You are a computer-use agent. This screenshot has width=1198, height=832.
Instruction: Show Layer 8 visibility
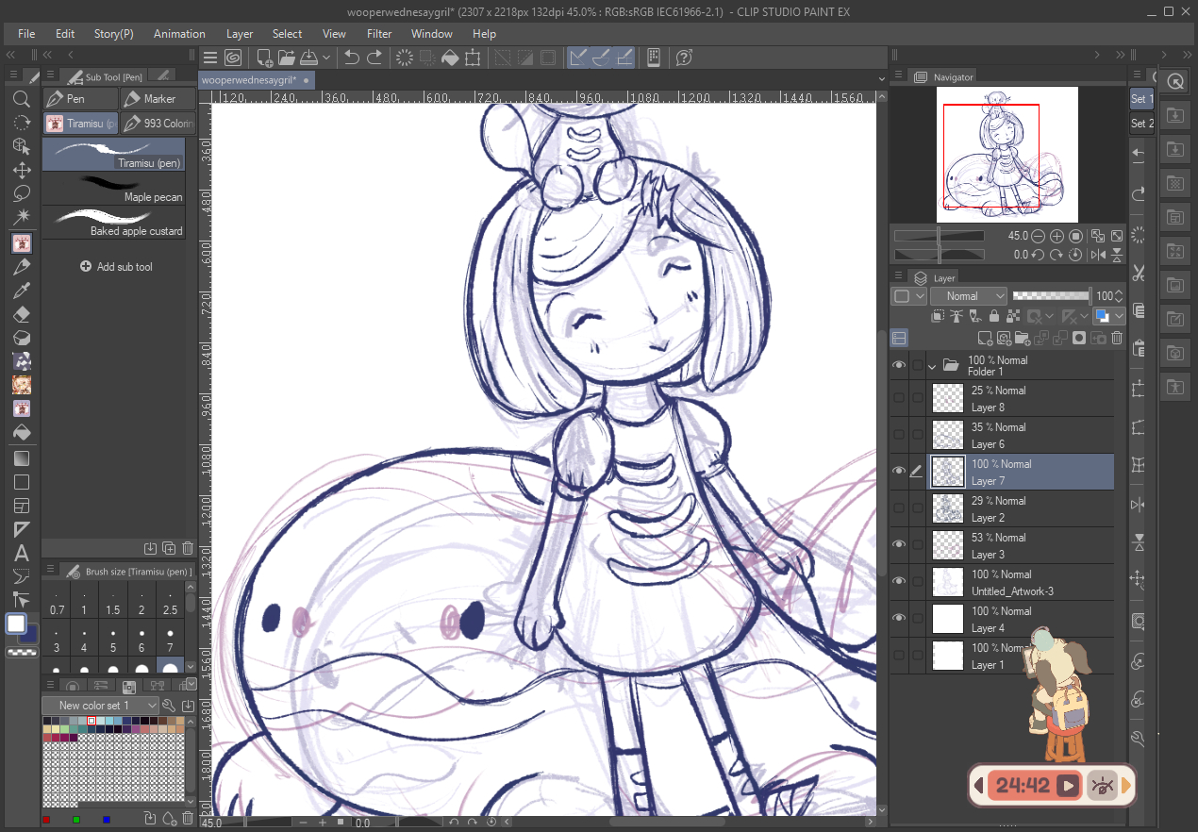899,398
